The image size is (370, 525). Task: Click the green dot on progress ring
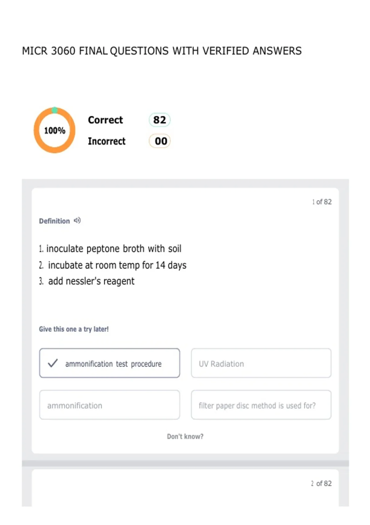(55, 110)
